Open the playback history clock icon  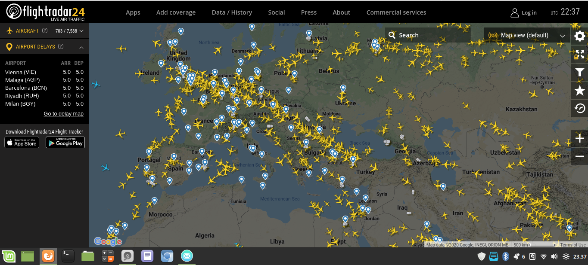(x=580, y=108)
